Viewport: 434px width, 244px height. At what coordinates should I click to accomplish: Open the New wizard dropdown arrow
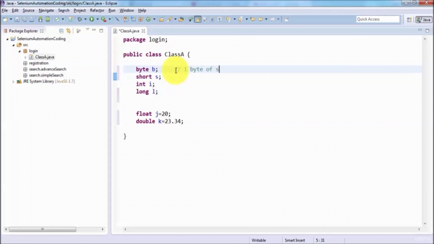(11, 20)
